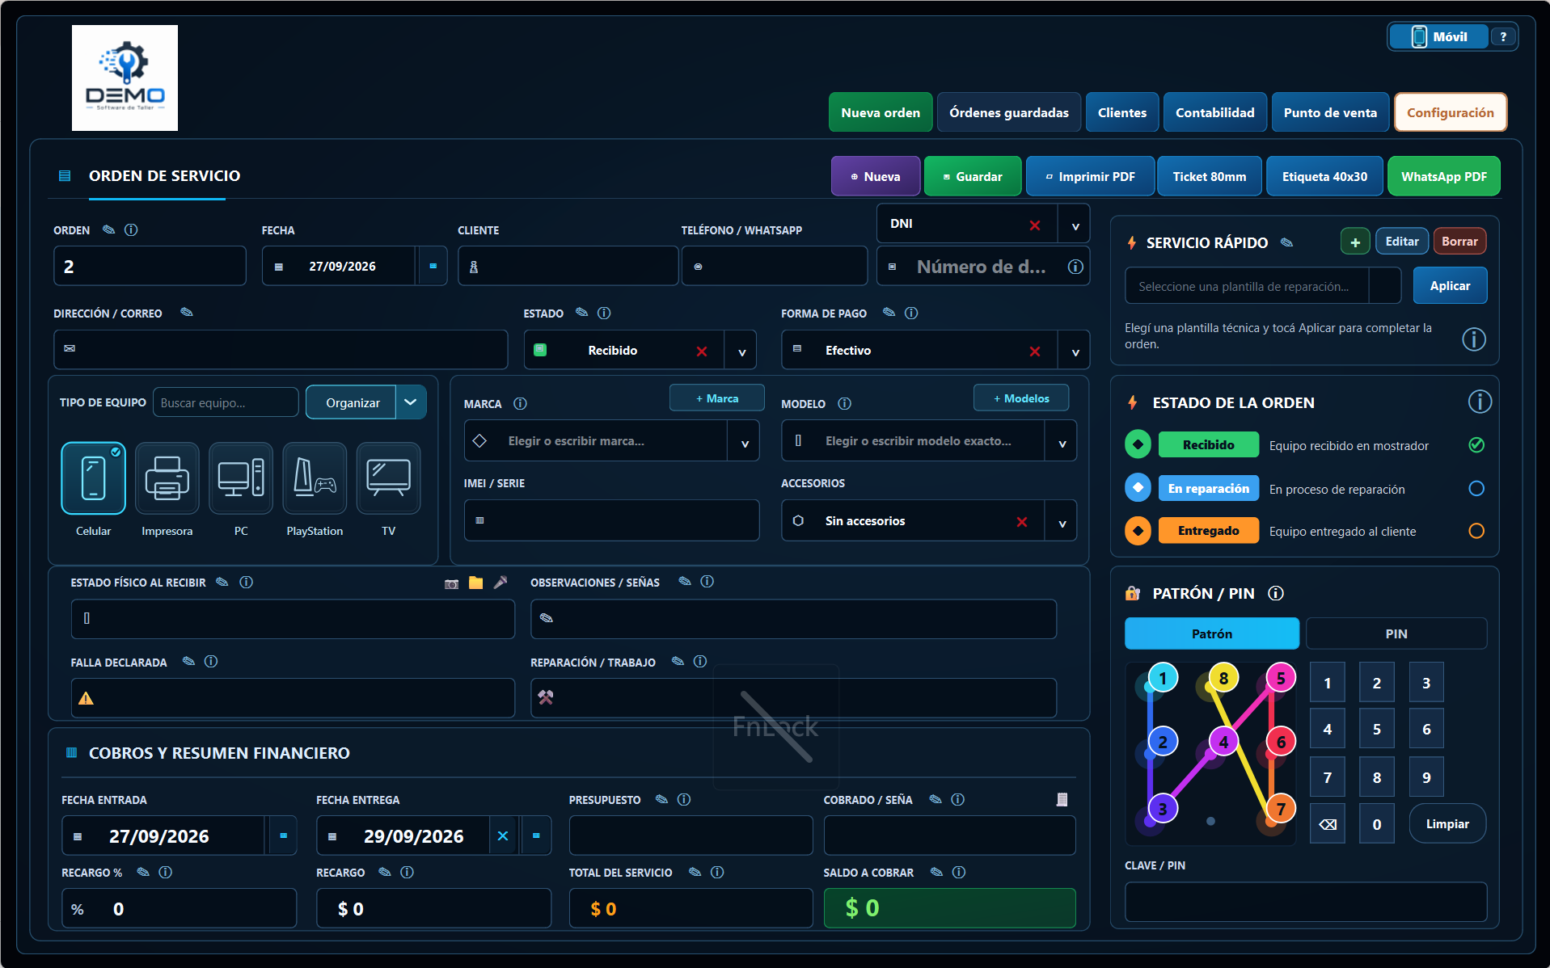
Task: Open the Marca dropdown list
Action: 745,442
